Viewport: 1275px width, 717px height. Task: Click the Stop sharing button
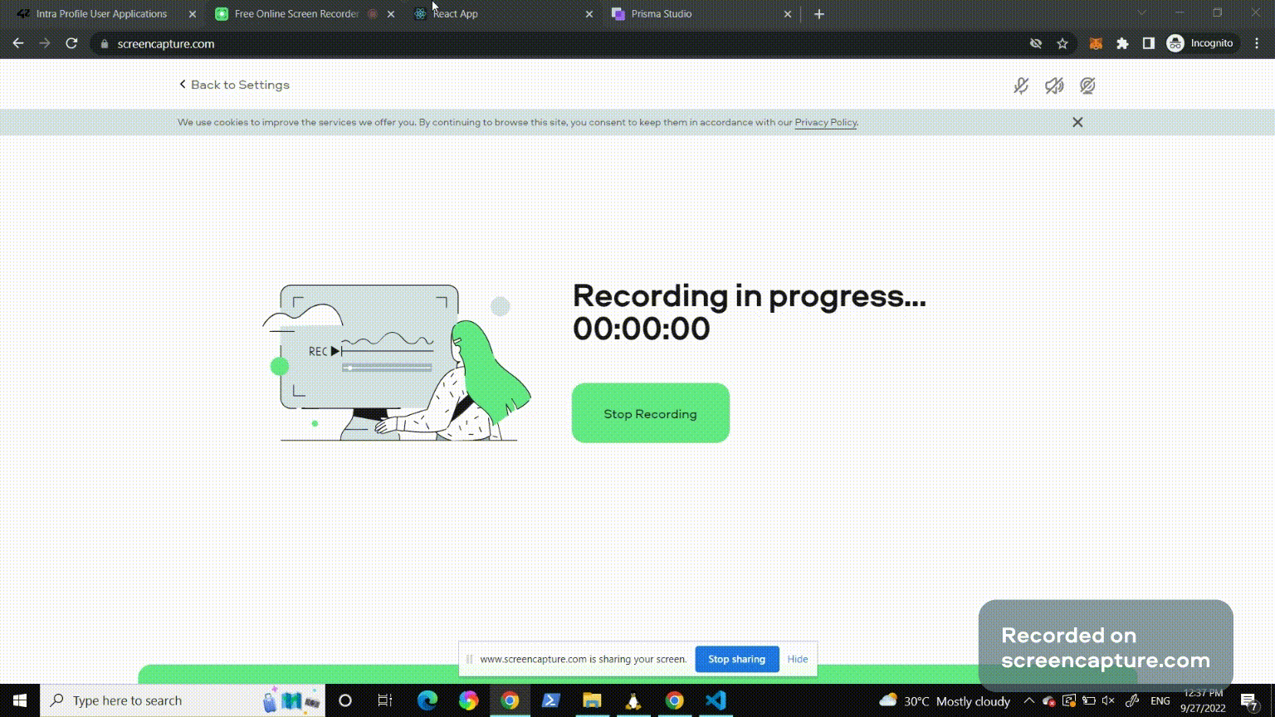[736, 659]
